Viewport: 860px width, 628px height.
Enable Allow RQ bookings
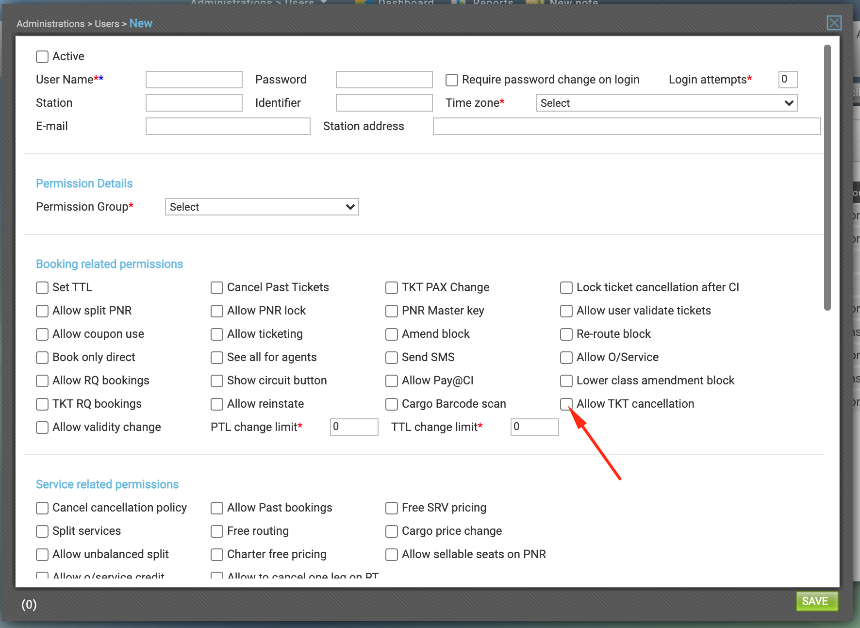(42, 381)
